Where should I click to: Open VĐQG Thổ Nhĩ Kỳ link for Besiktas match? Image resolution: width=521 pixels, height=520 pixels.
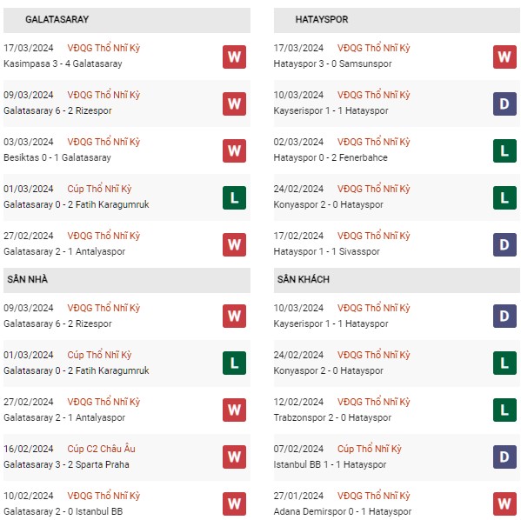pyautogui.click(x=104, y=142)
